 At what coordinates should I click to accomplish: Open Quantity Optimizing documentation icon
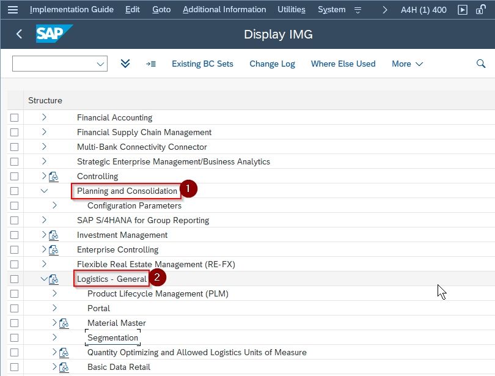point(64,353)
